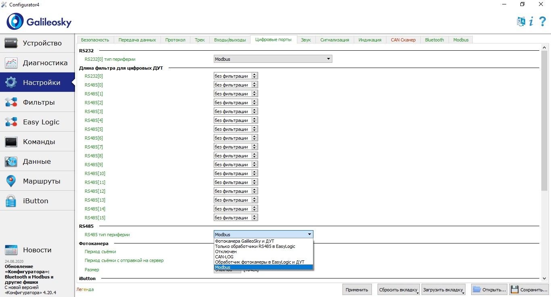Open the Diagnostics section icon in sidebar
The width and height of the screenshot is (551, 297).
pyautogui.click(x=11, y=63)
